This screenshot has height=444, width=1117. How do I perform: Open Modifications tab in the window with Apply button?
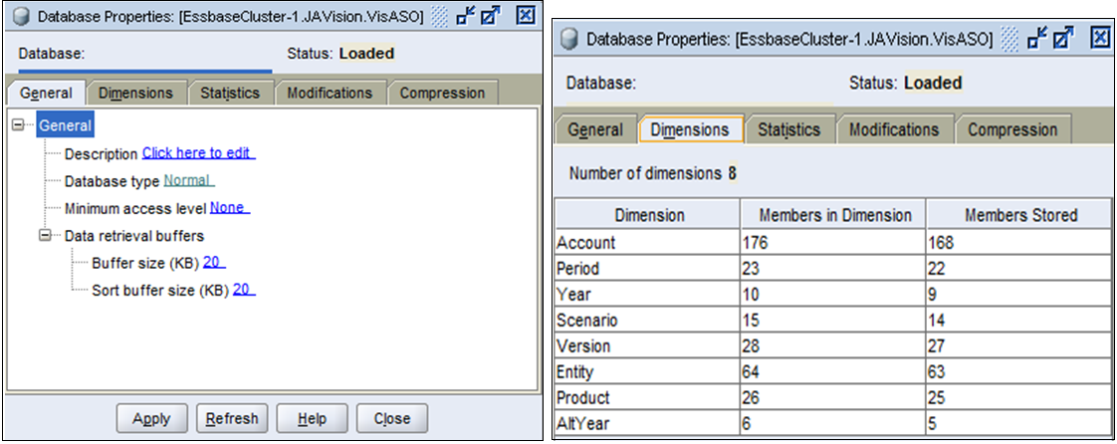(330, 93)
